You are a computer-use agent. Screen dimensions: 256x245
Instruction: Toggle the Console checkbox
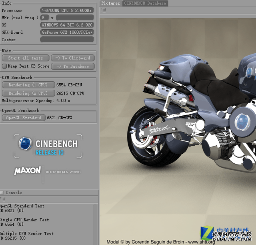click(x=2, y=193)
